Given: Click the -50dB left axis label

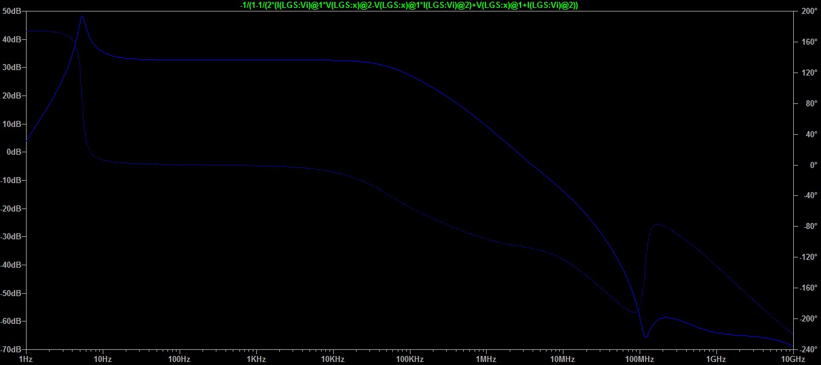Looking at the screenshot, I should coord(11,293).
